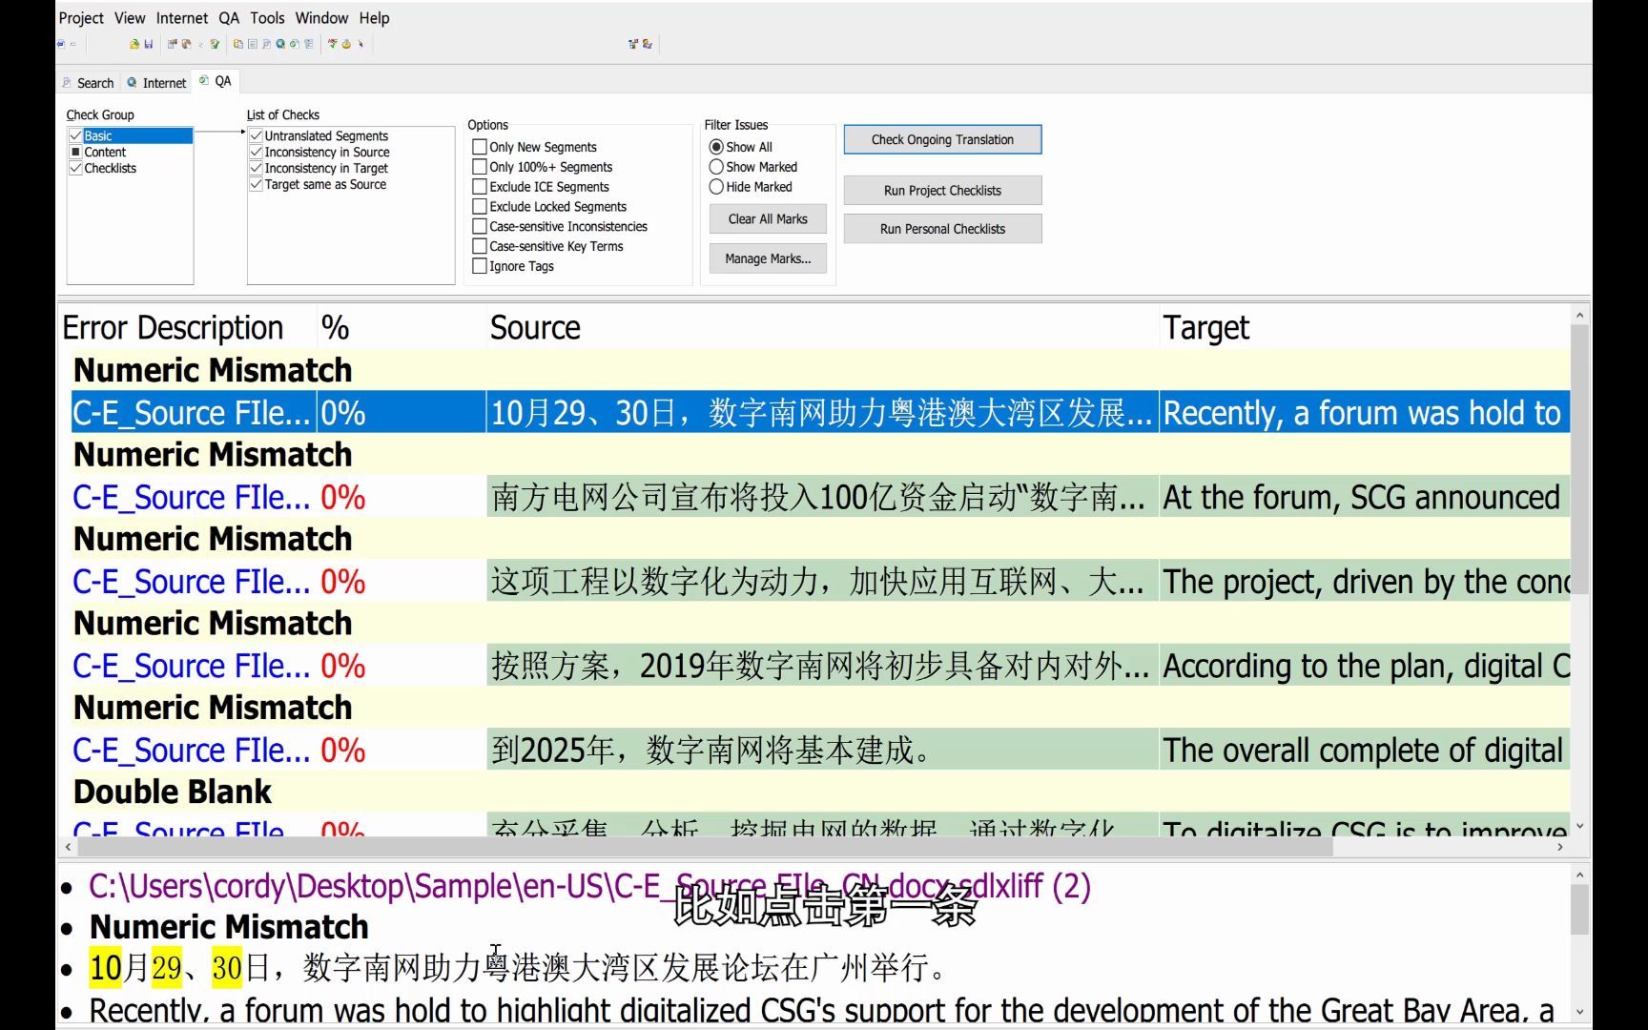This screenshot has height=1030, width=1648.
Task: Select the "Show Marked" radio button
Action: point(716,166)
